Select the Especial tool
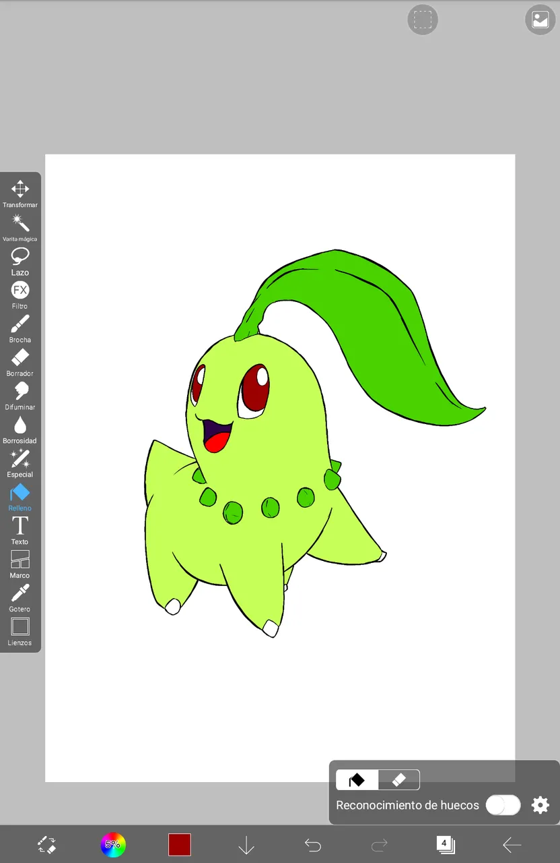 point(20,464)
